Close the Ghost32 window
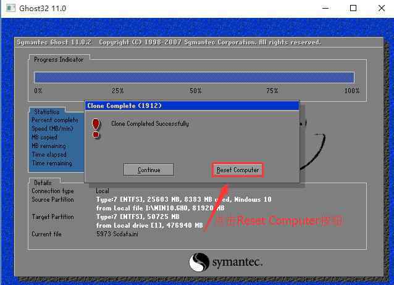 pyautogui.click(x=382, y=8)
